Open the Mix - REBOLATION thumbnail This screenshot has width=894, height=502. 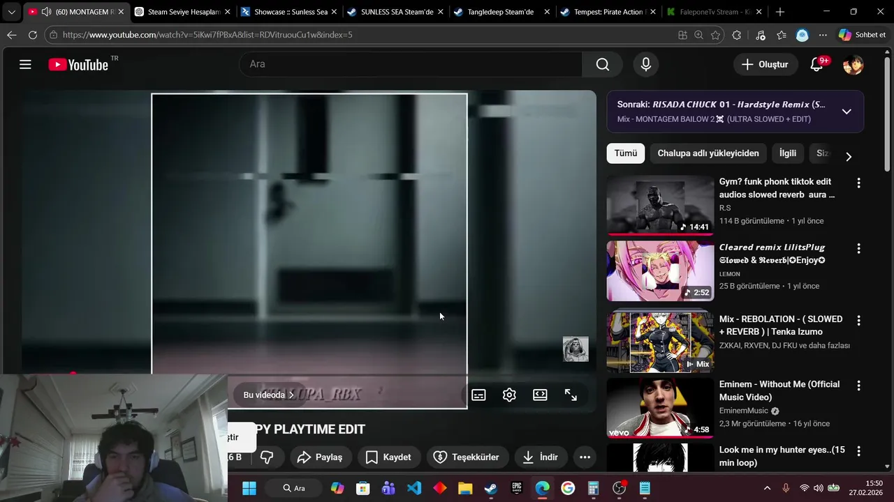point(661,342)
